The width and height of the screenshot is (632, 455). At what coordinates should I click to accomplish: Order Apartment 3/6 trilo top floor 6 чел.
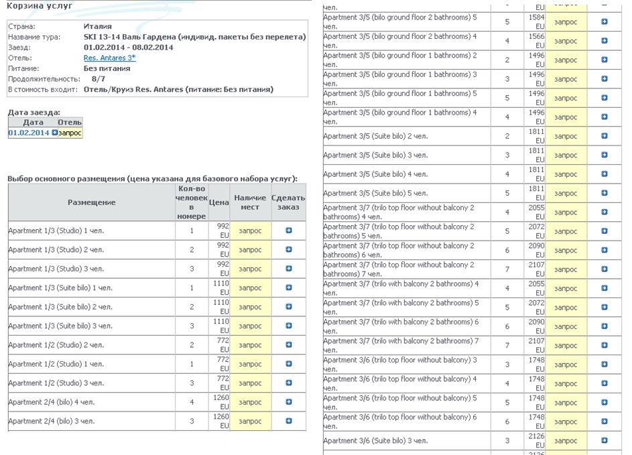coord(605,421)
